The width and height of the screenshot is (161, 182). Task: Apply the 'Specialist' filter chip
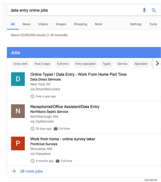141,64
